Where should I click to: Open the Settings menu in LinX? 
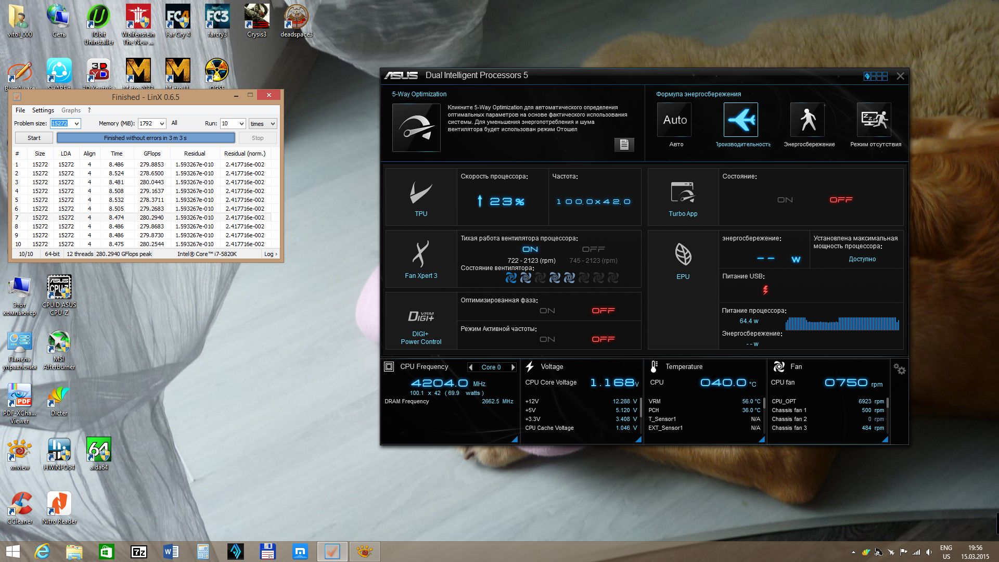[x=43, y=110]
